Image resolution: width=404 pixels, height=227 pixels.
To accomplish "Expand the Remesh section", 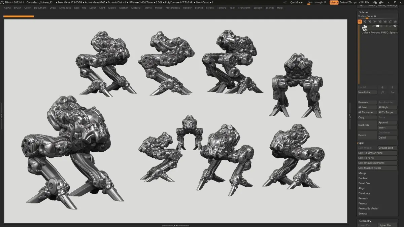I will pos(363,198).
